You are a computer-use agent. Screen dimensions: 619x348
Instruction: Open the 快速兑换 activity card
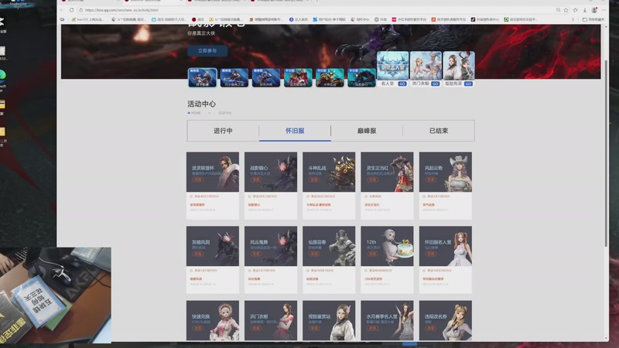click(212, 320)
